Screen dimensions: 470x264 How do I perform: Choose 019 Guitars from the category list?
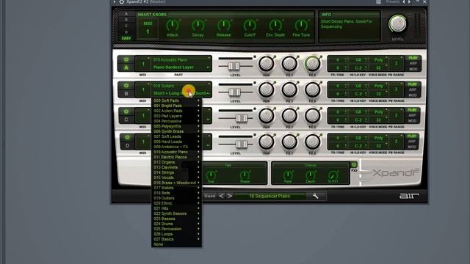pyautogui.click(x=176, y=198)
